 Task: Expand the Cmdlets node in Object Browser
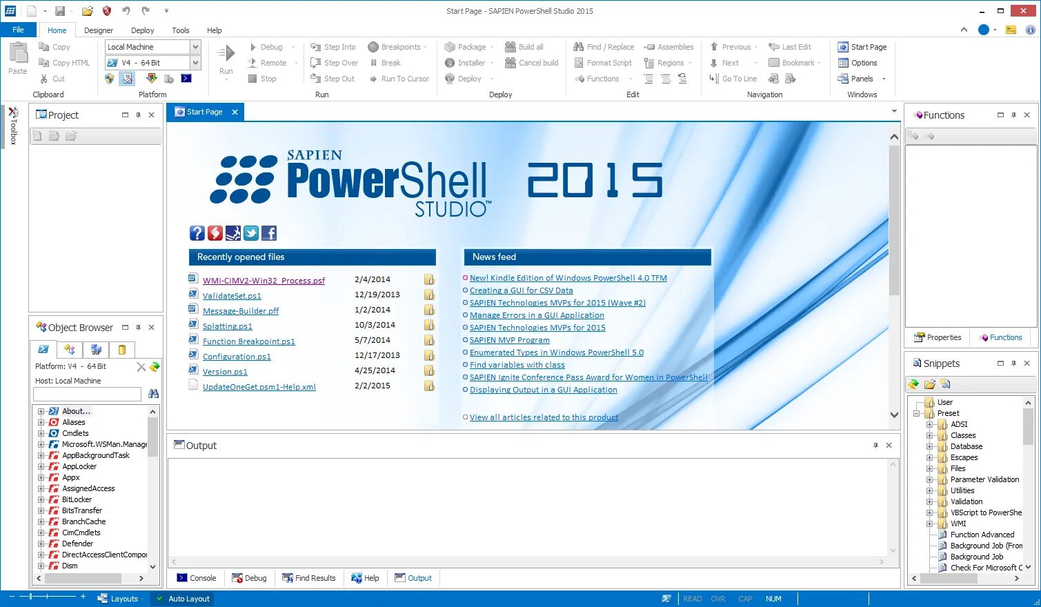point(41,433)
